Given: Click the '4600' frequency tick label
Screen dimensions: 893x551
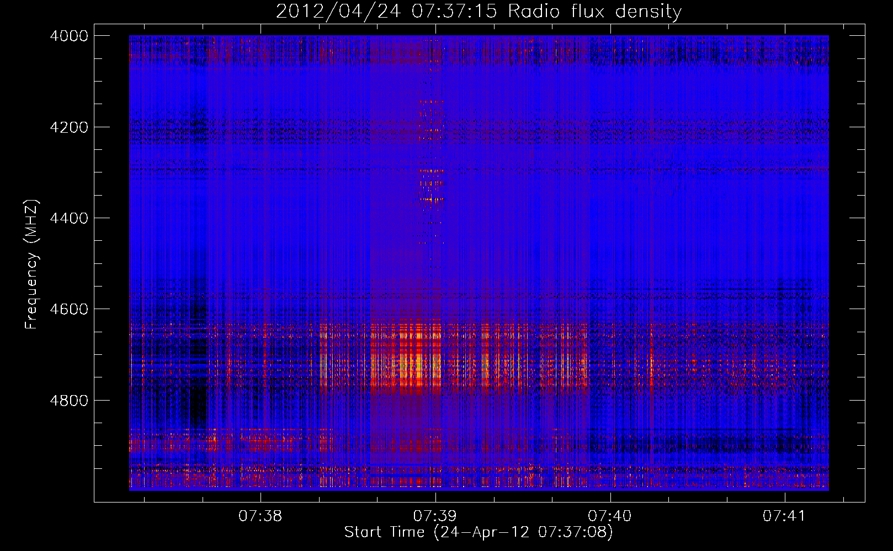Looking at the screenshot, I should 69,309.
